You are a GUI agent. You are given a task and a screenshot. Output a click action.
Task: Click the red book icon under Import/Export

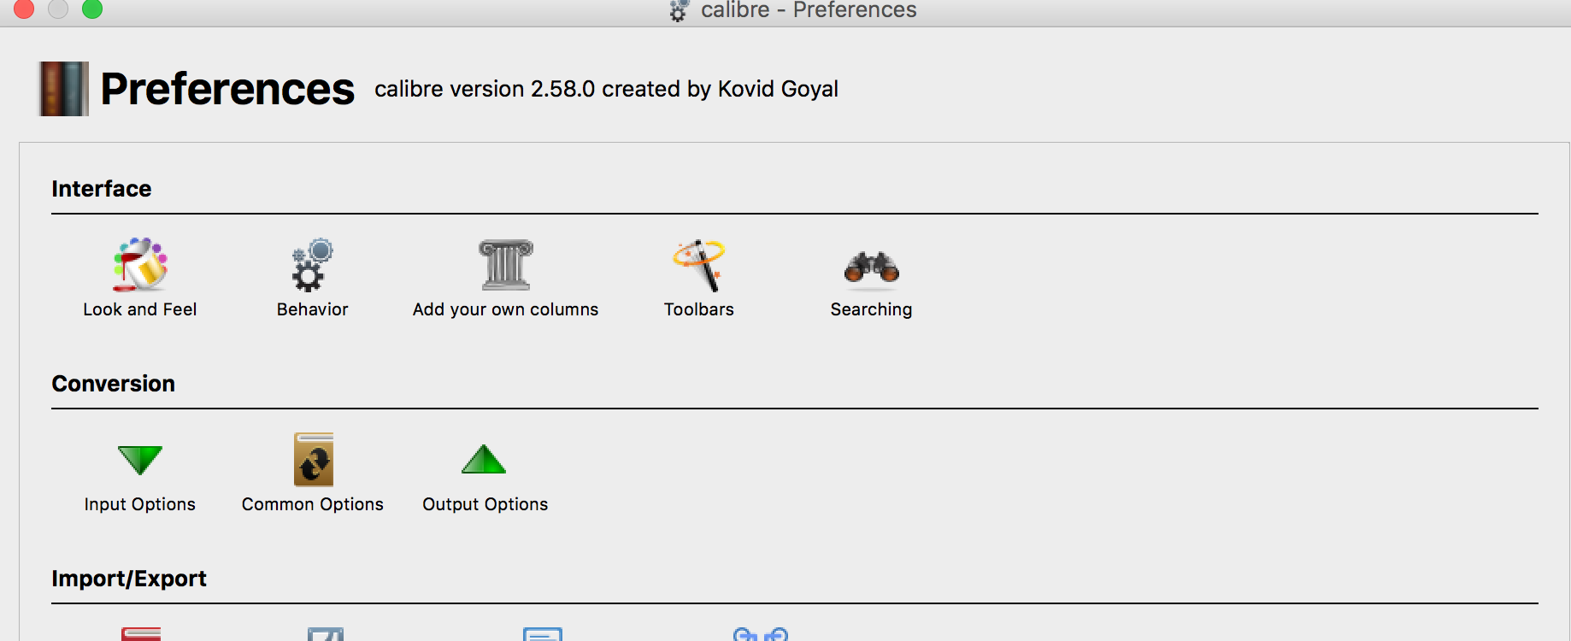pyautogui.click(x=141, y=634)
